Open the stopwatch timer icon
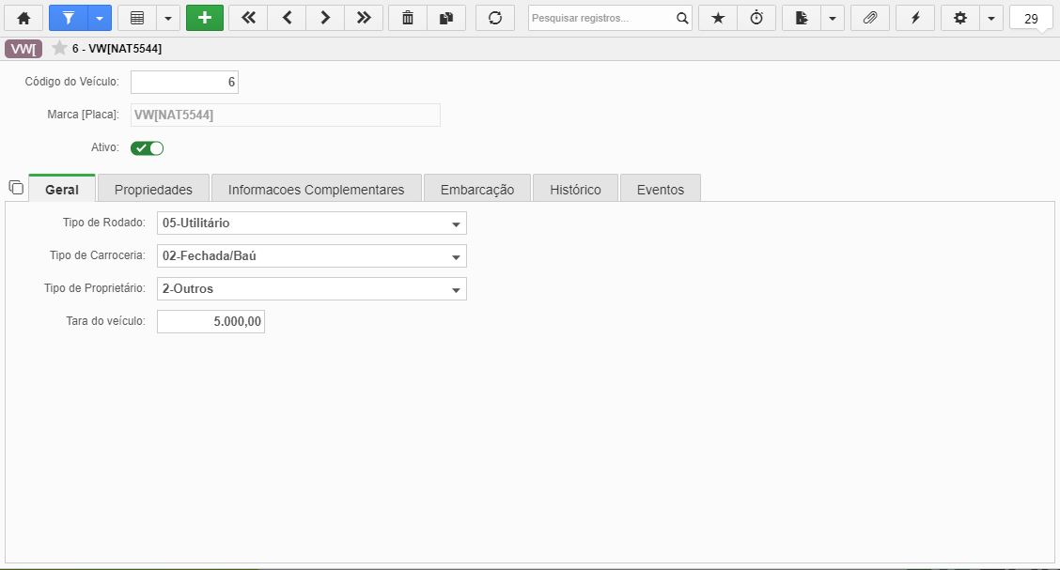Viewport: 1060px width, 570px height. tap(756, 18)
